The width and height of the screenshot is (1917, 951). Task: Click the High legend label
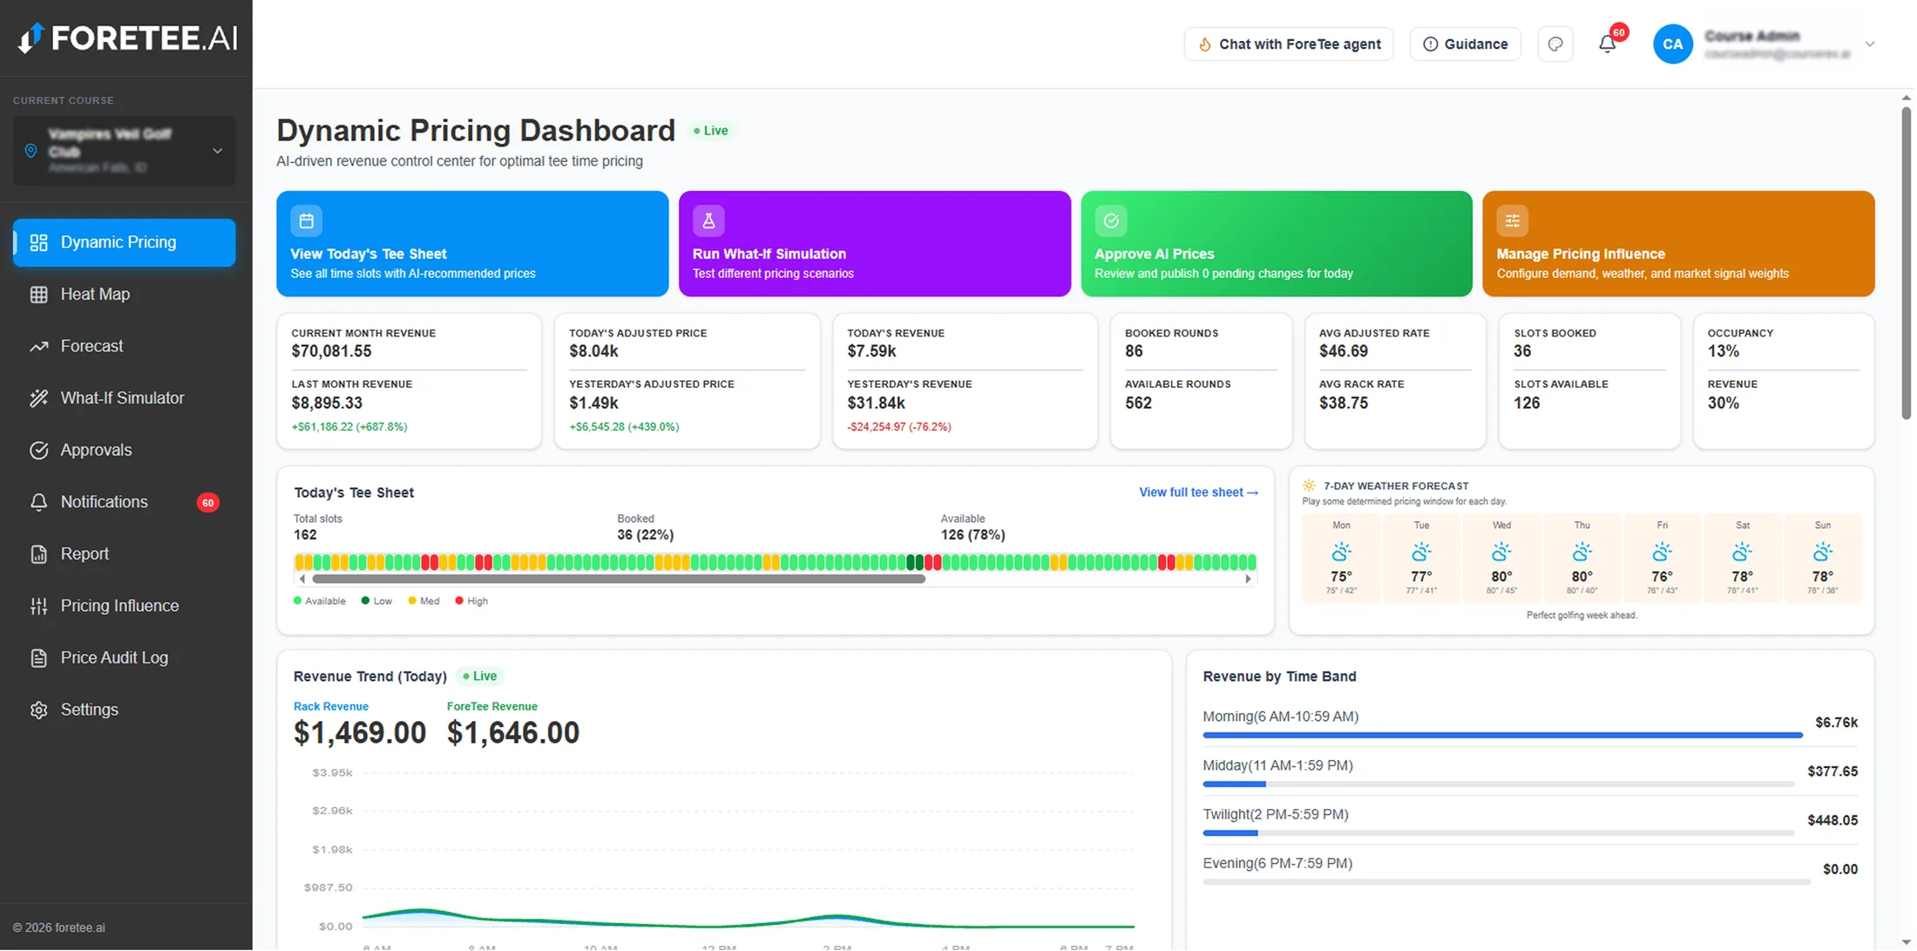point(478,601)
